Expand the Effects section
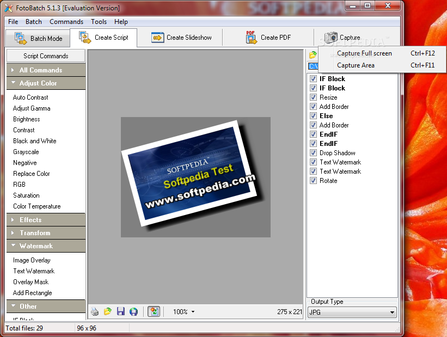The width and height of the screenshot is (447, 337). 46,220
